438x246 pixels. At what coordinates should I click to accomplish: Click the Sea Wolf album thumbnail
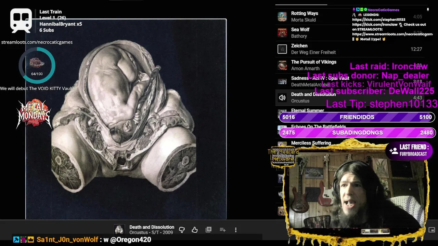282,33
